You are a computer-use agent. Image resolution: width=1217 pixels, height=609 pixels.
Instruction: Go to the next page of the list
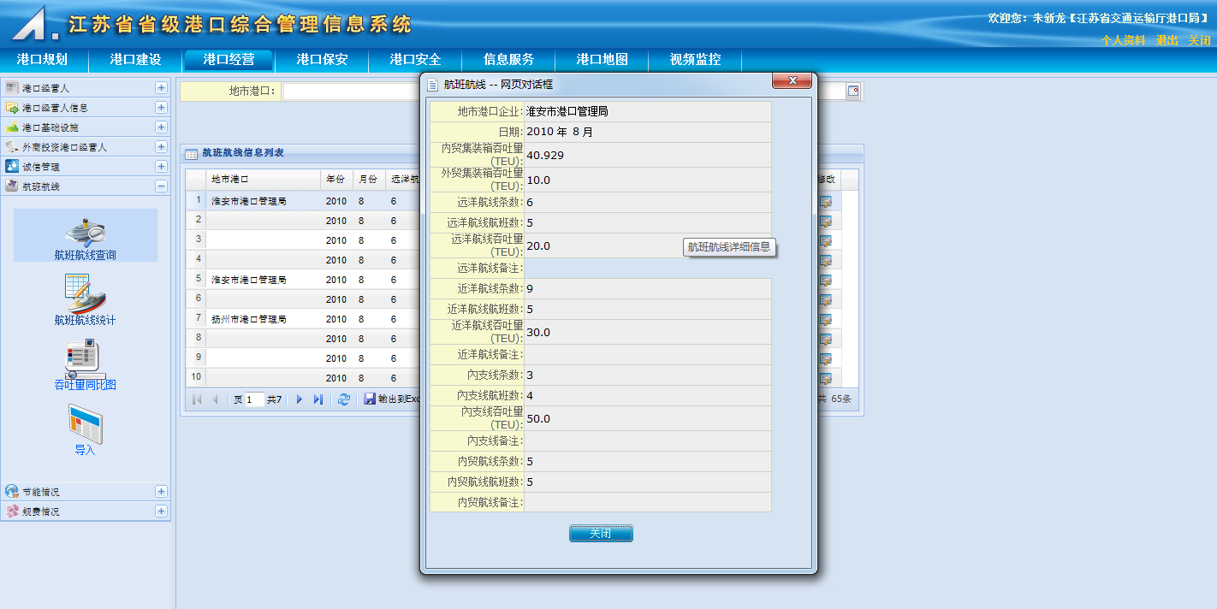300,399
